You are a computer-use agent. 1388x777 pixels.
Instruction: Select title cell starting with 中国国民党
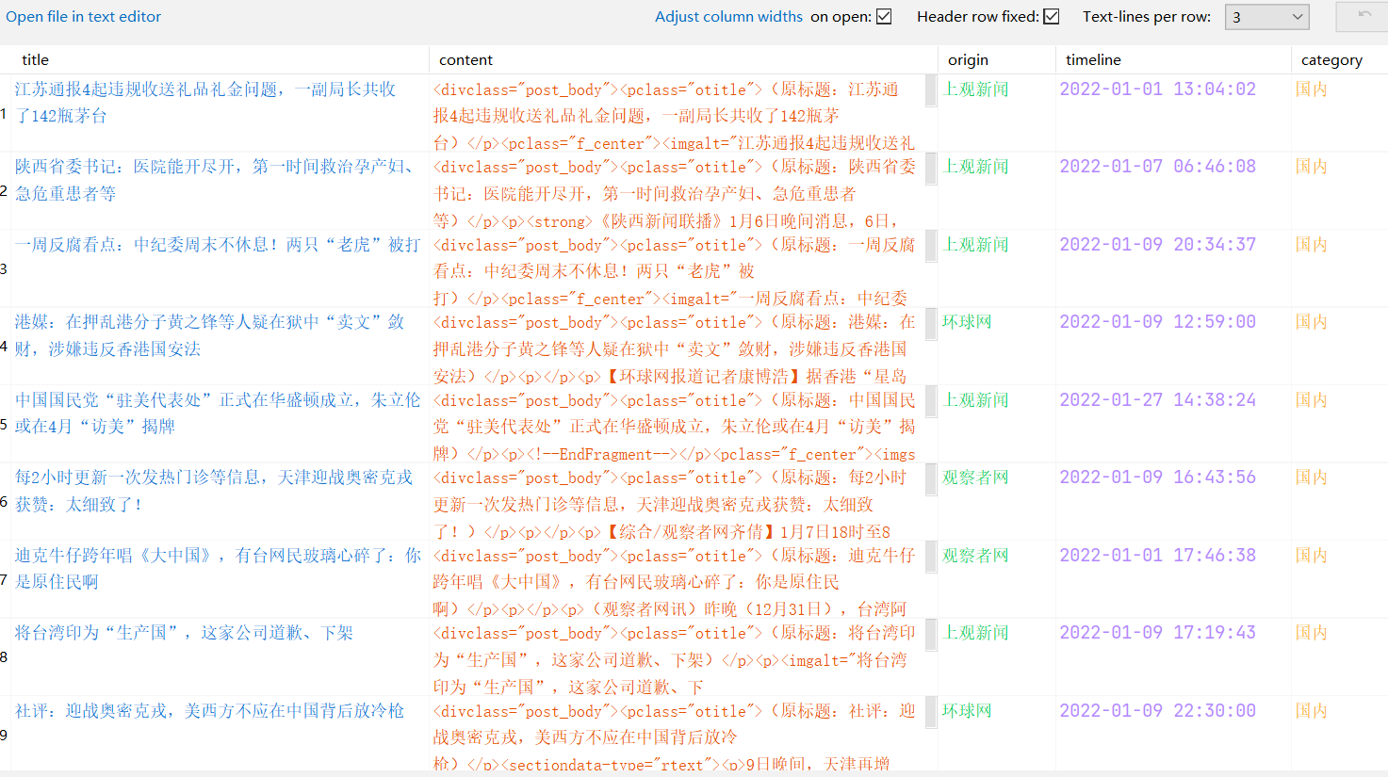219,424
